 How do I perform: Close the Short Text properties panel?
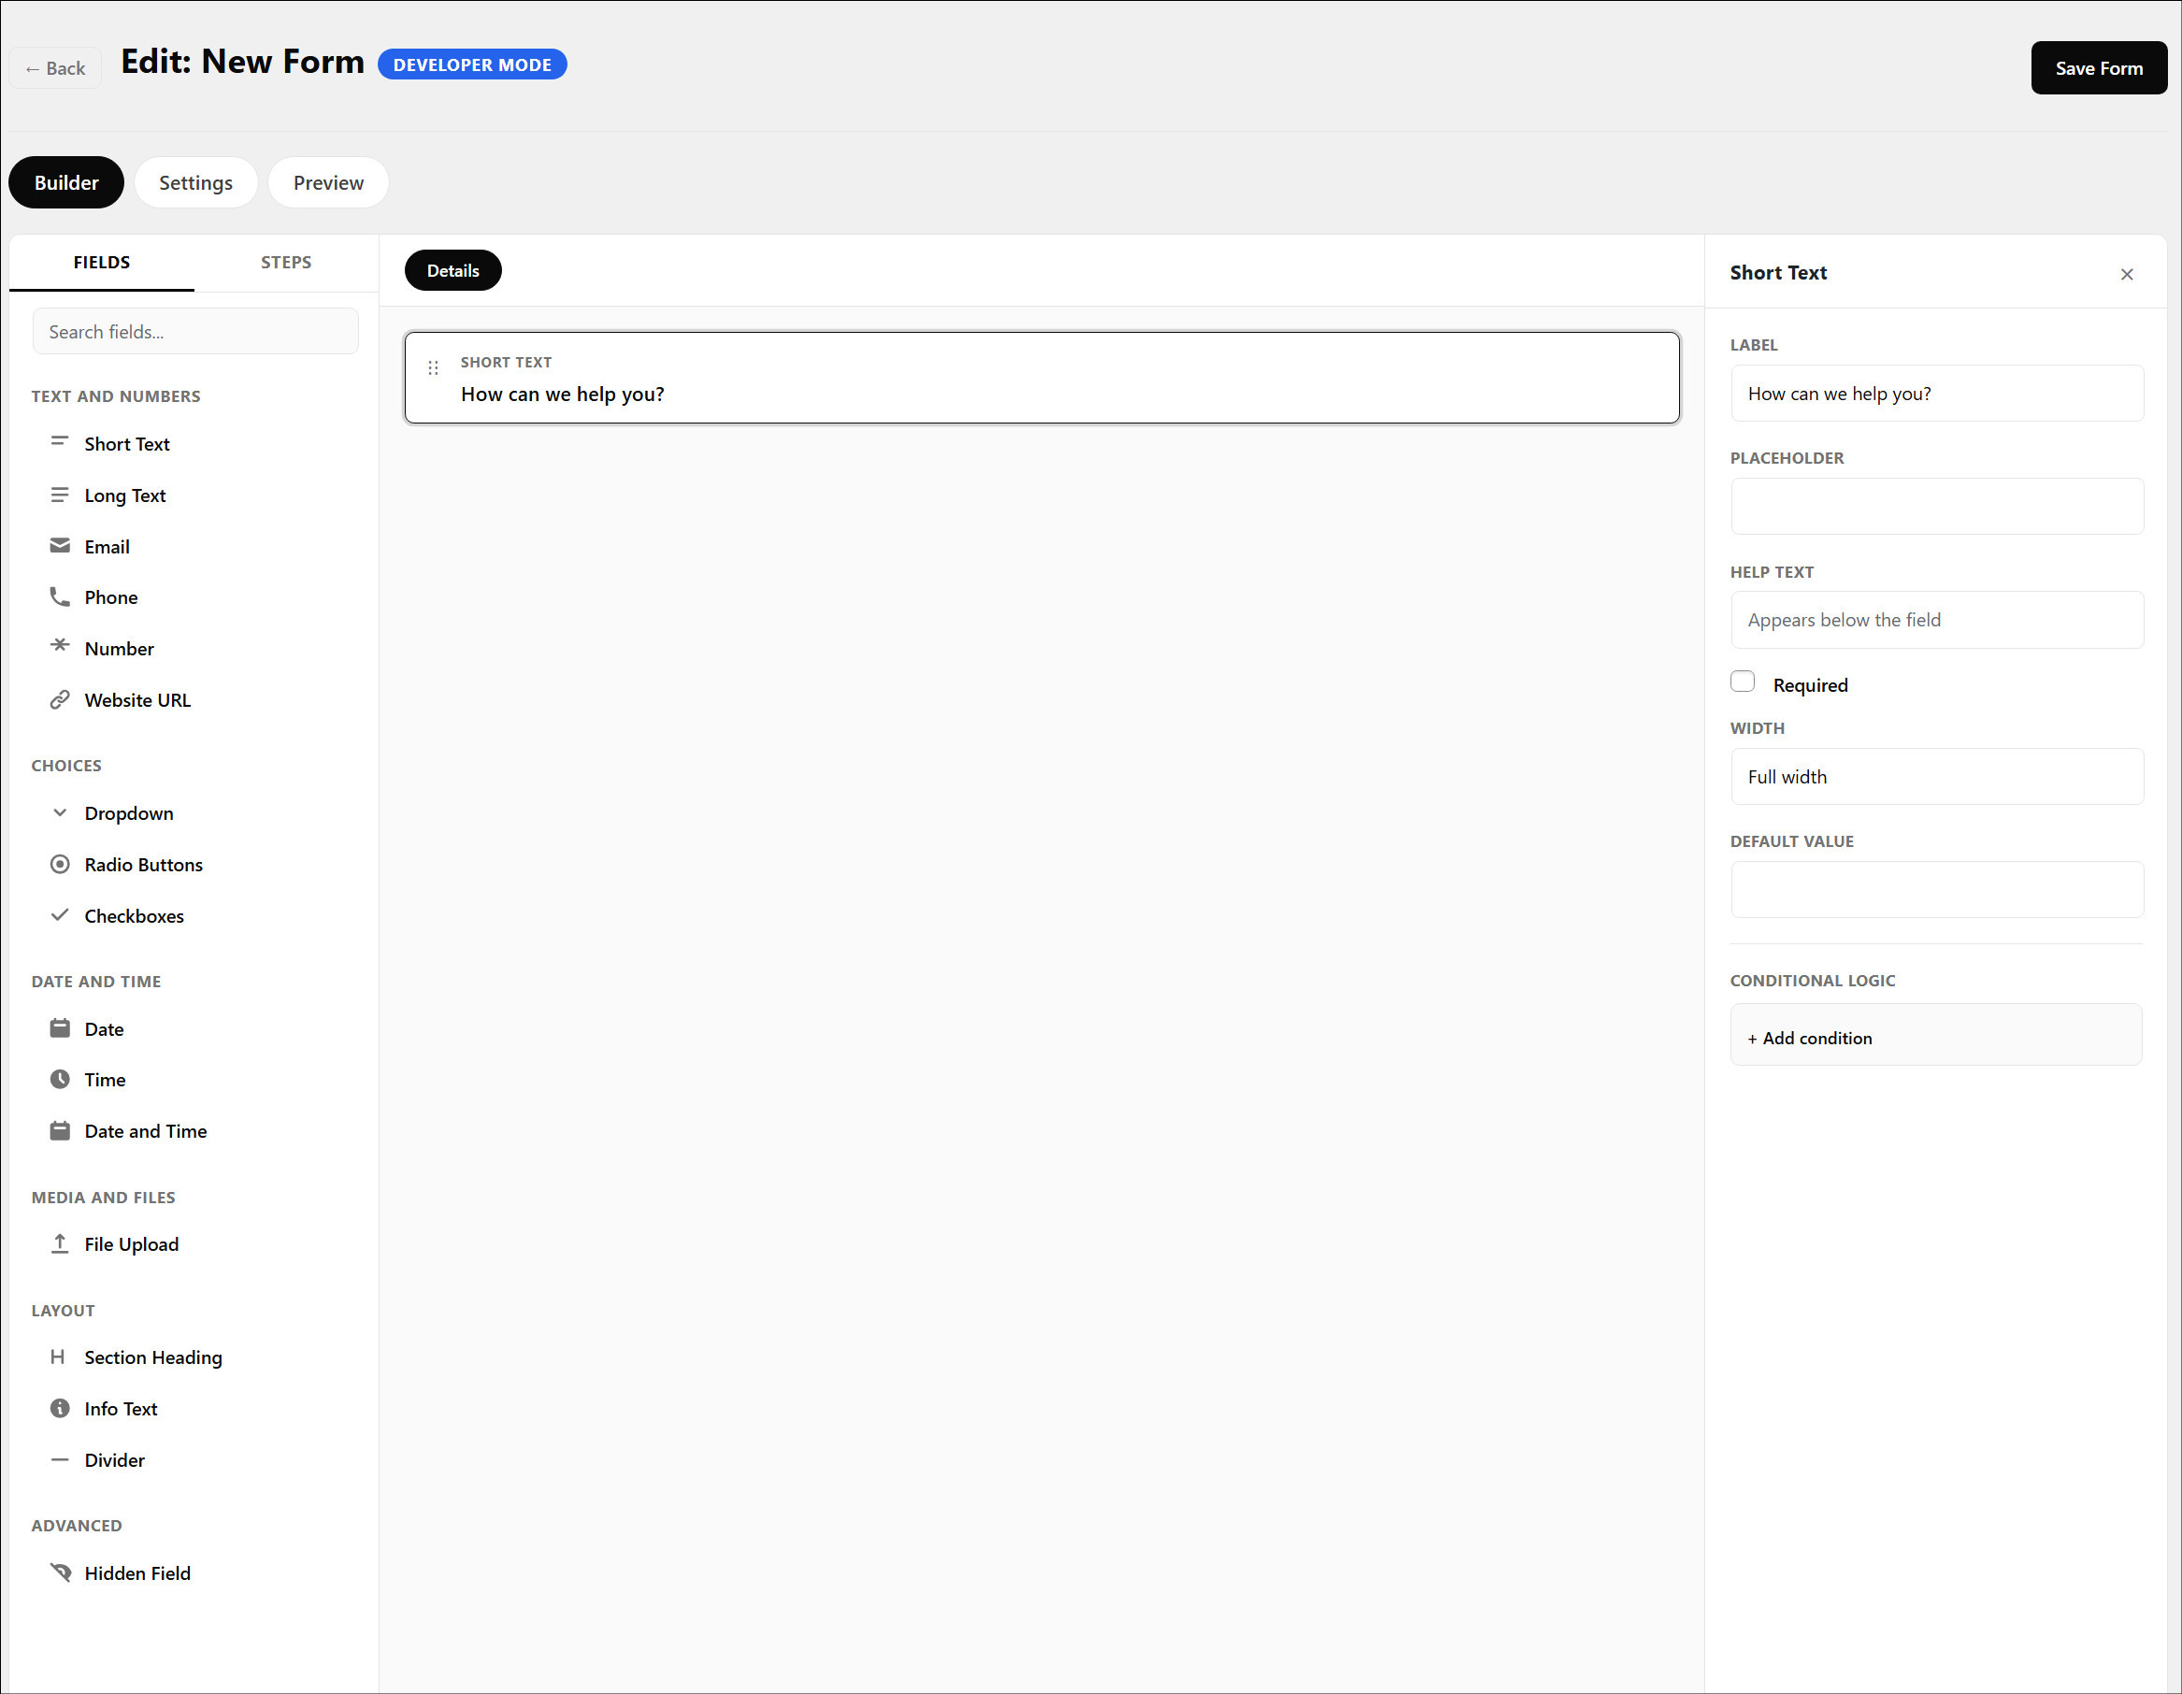pyautogui.click(x=2126, y=274)
